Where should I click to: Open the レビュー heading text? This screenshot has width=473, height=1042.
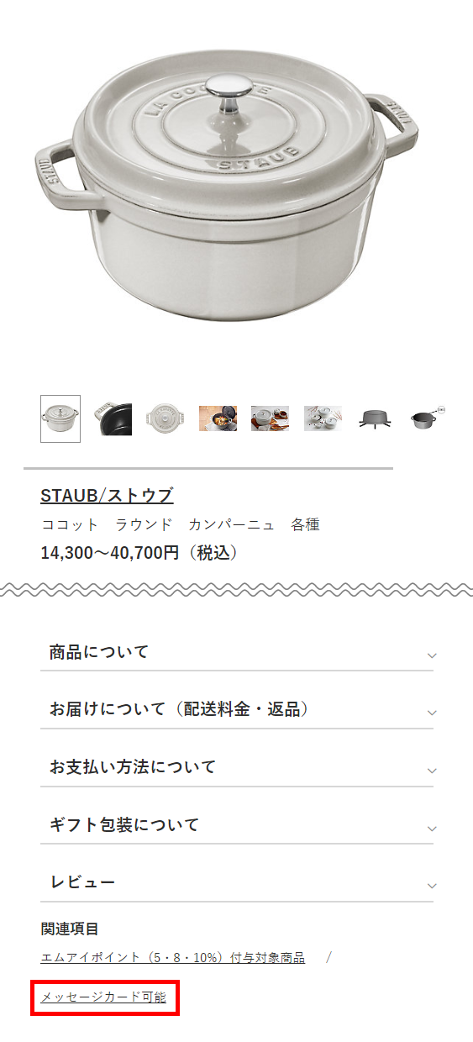(82, 882)
